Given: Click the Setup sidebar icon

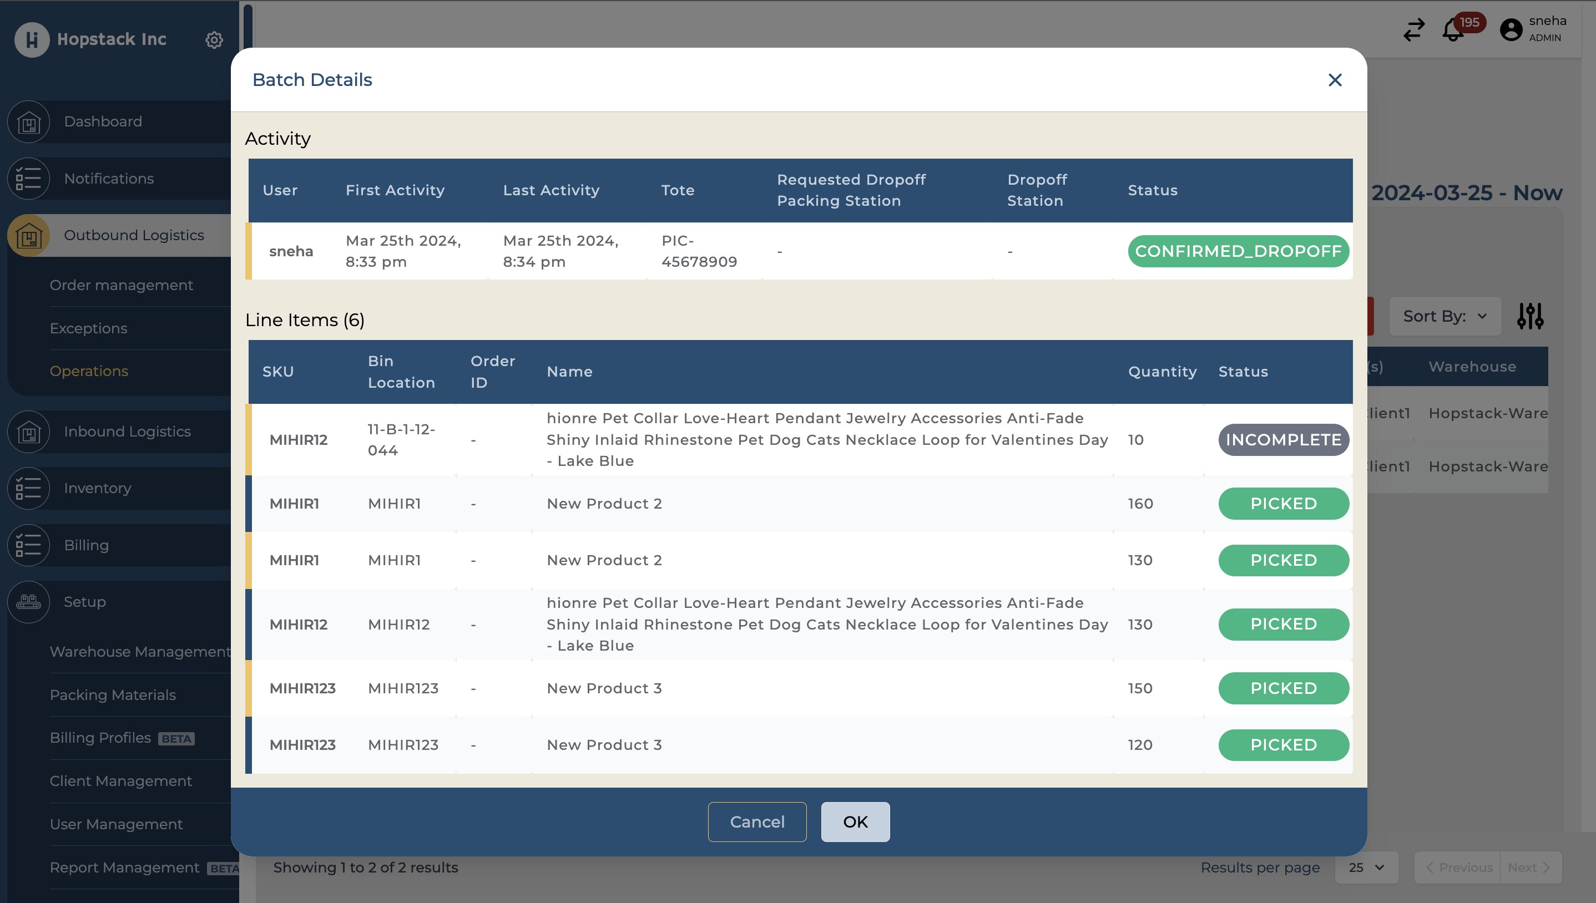Looking at the screenshot, I should (x=28, y=602).
